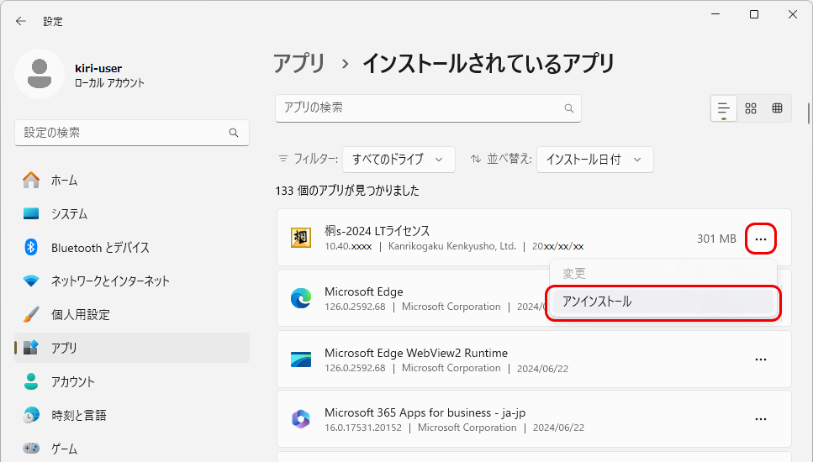Screen dimensions: 813x462
Task: Open the すべてのドライブ filter dropdown
Action: click(399, 160)
